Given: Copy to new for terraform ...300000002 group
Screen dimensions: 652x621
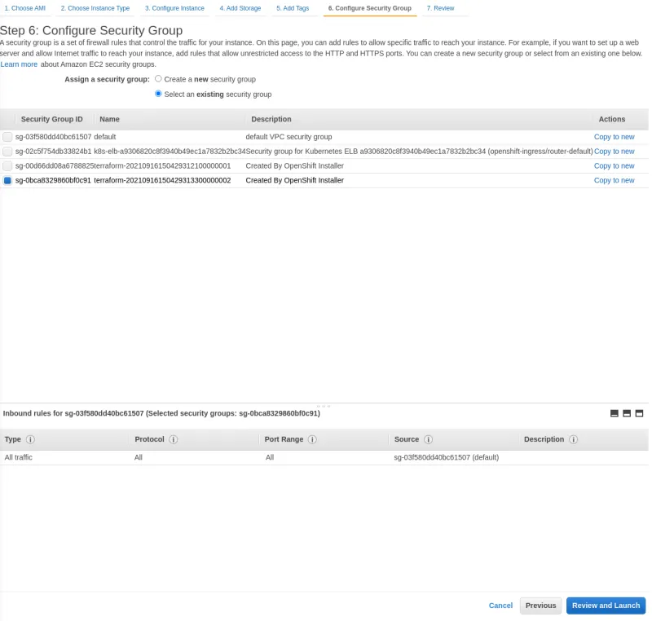Looking at the screenshot, I should pyautogui.click(x=615, y=180).
